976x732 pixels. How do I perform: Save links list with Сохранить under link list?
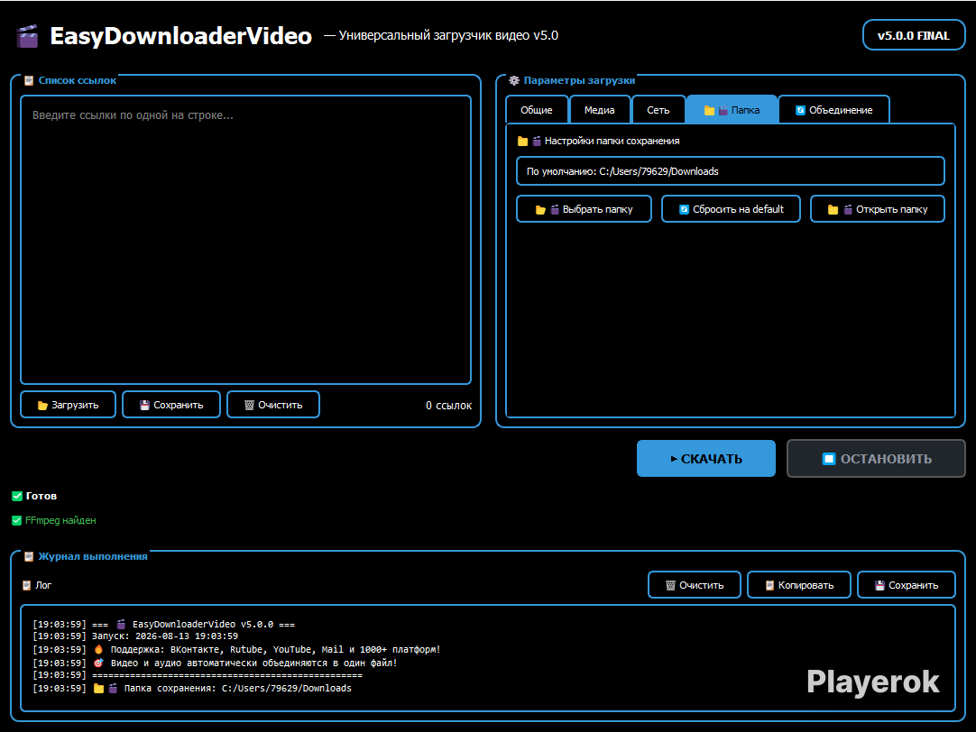(x=171, y=405)
